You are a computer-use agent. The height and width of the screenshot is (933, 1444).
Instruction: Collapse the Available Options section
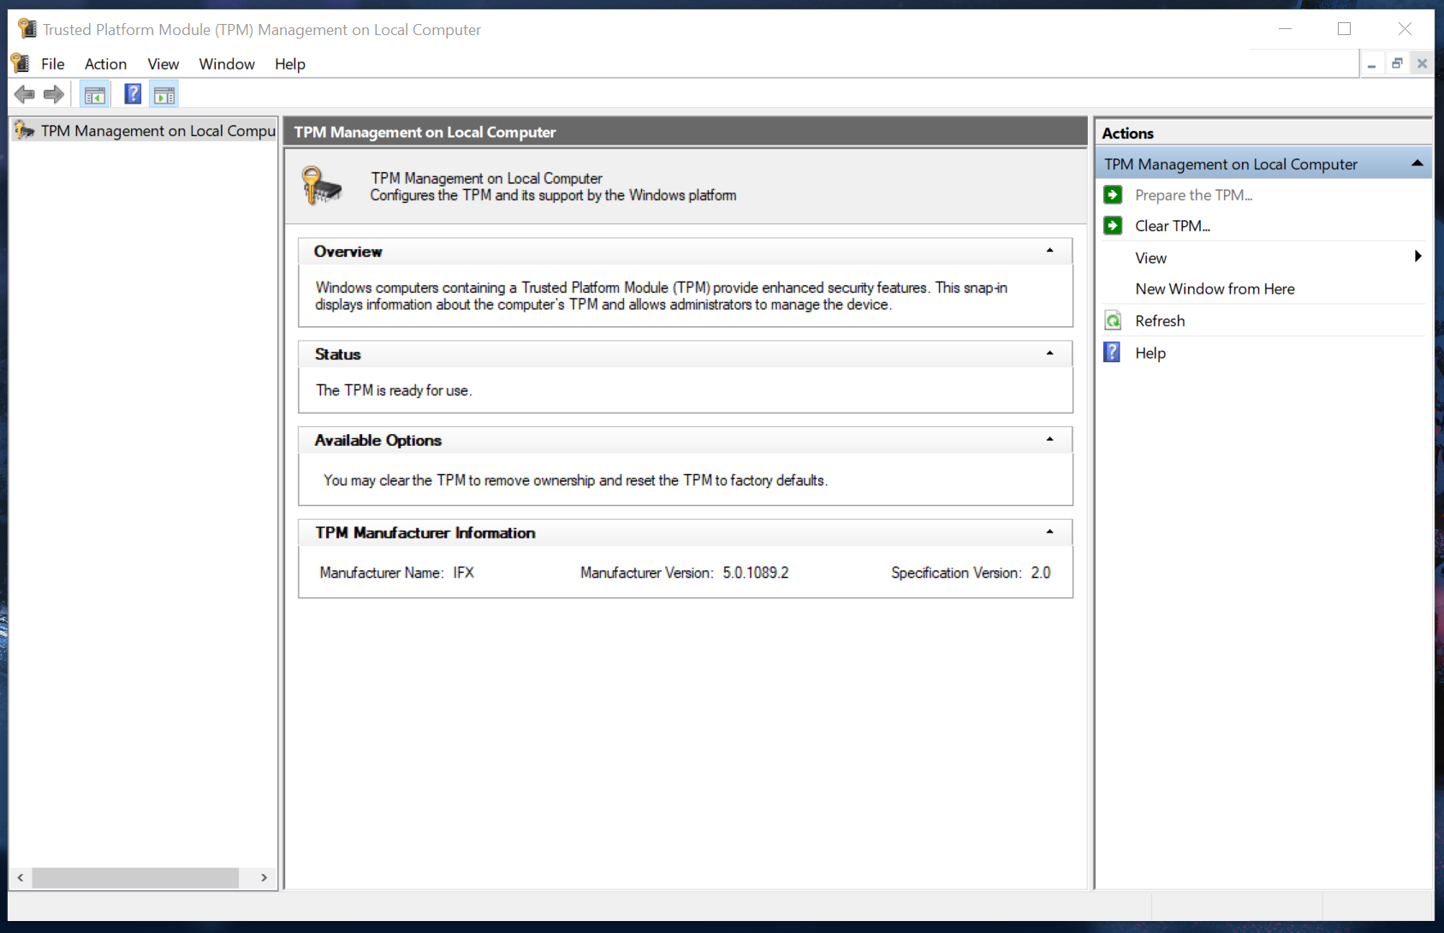click(1049, 439)
